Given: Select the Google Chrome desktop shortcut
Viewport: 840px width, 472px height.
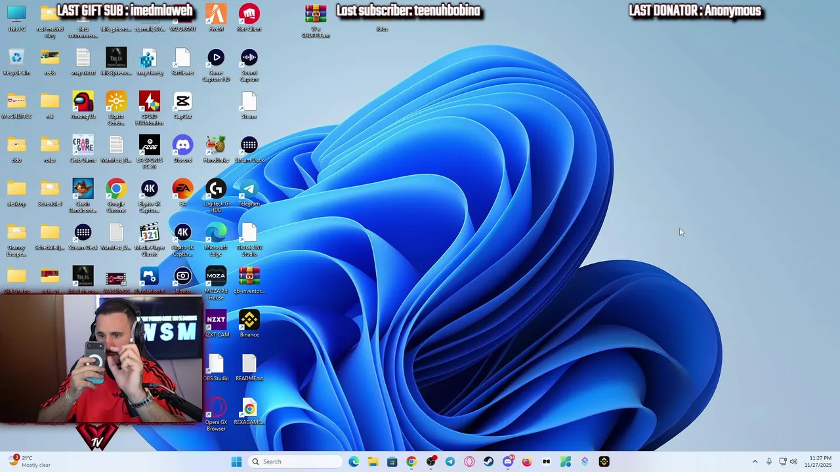Looking at the screenshot, I should [116, 196].
